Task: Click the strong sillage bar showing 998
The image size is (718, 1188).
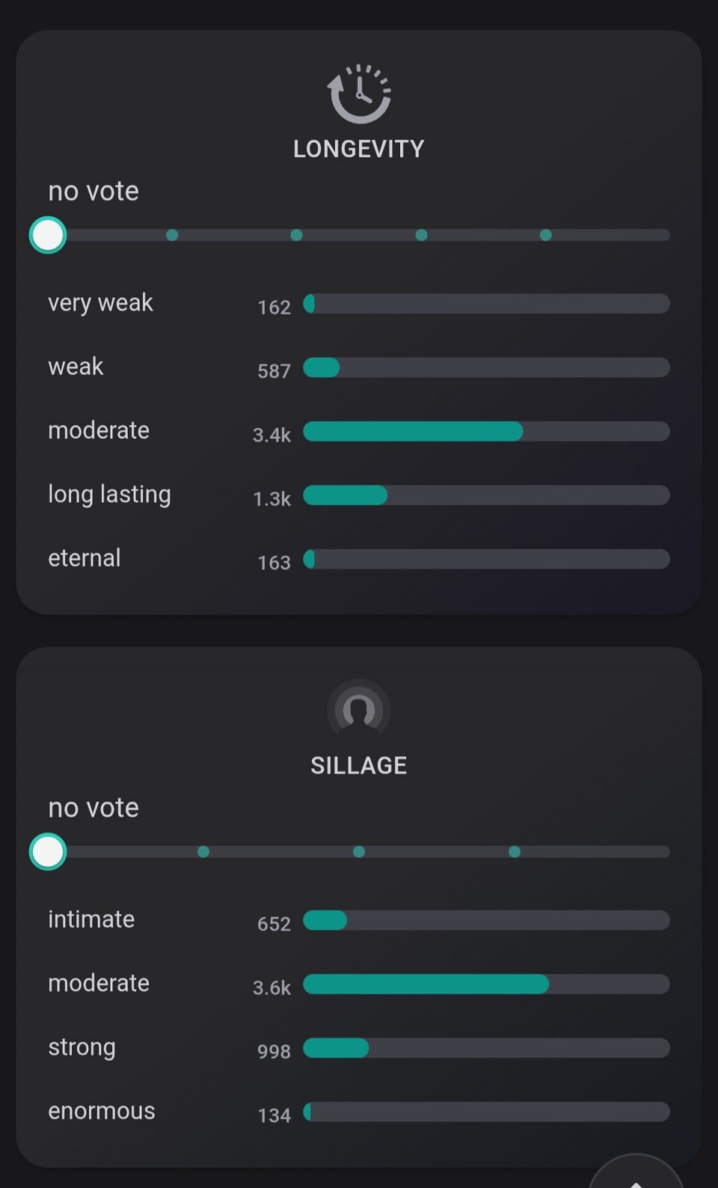Action: click(x=486, y=1047)
